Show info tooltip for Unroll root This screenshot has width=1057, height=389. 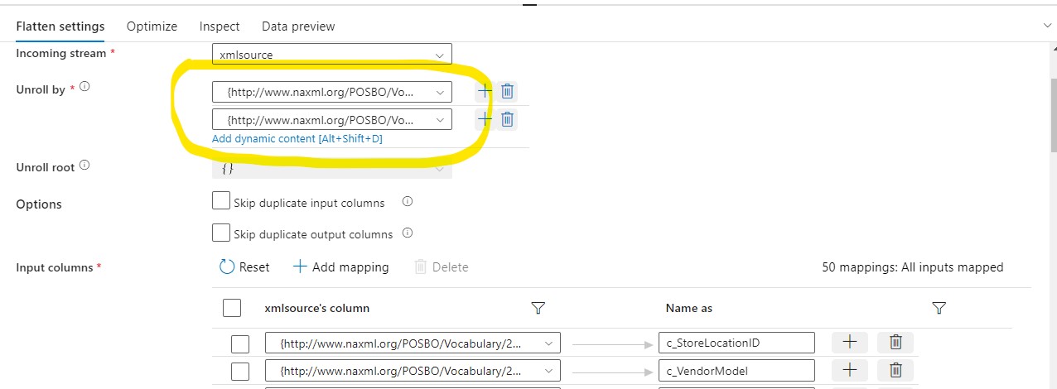84,166
